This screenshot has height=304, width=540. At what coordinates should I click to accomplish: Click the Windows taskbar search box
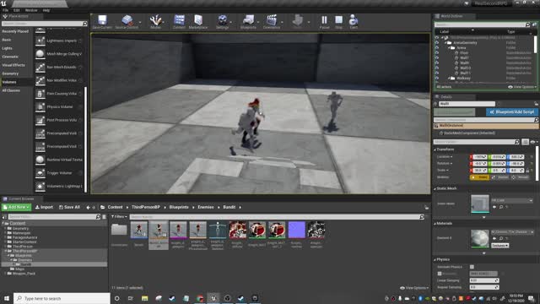(62, 298)
